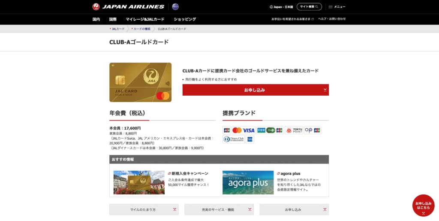
Task: Click the floating round お申し込みはこちら button
Action: (423, 206)
